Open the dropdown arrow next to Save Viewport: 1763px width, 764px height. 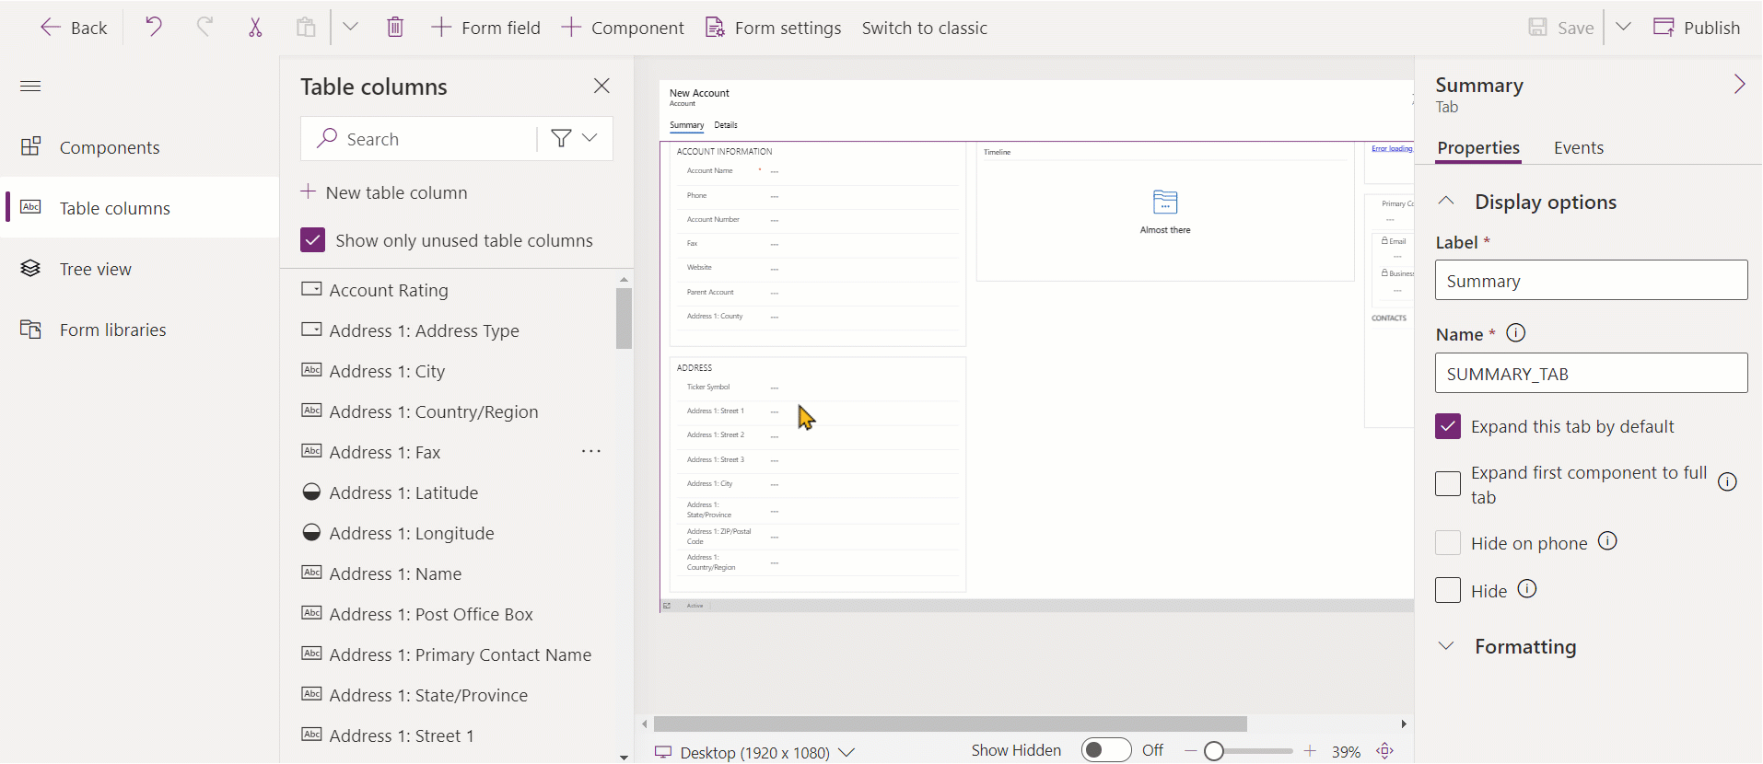[1623, 27]
